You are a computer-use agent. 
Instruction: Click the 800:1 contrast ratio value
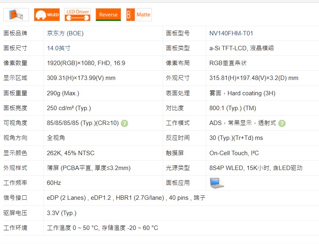[x=232, y=108]
